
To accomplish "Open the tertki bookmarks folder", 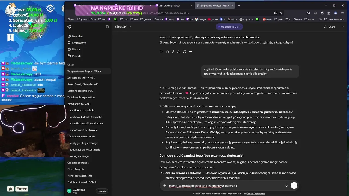I will pyautogui.click(x=71, y=19).
